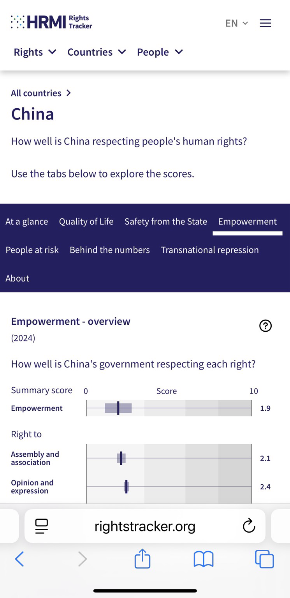
Task: Tap the Safari share icon
Action: click(x=142, y=559)
